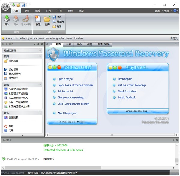Viewport: 180px width, 176px height.
Task: Click the 保存 save ribbon button
Action: (57, 17)
